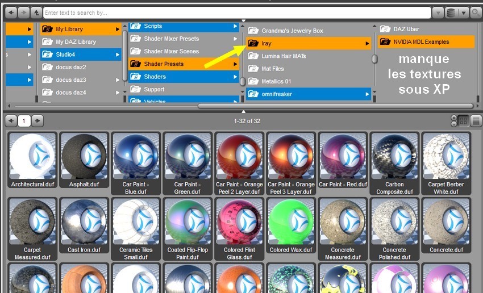Select the Car Paint - Red.duf thumbnail

343,160
